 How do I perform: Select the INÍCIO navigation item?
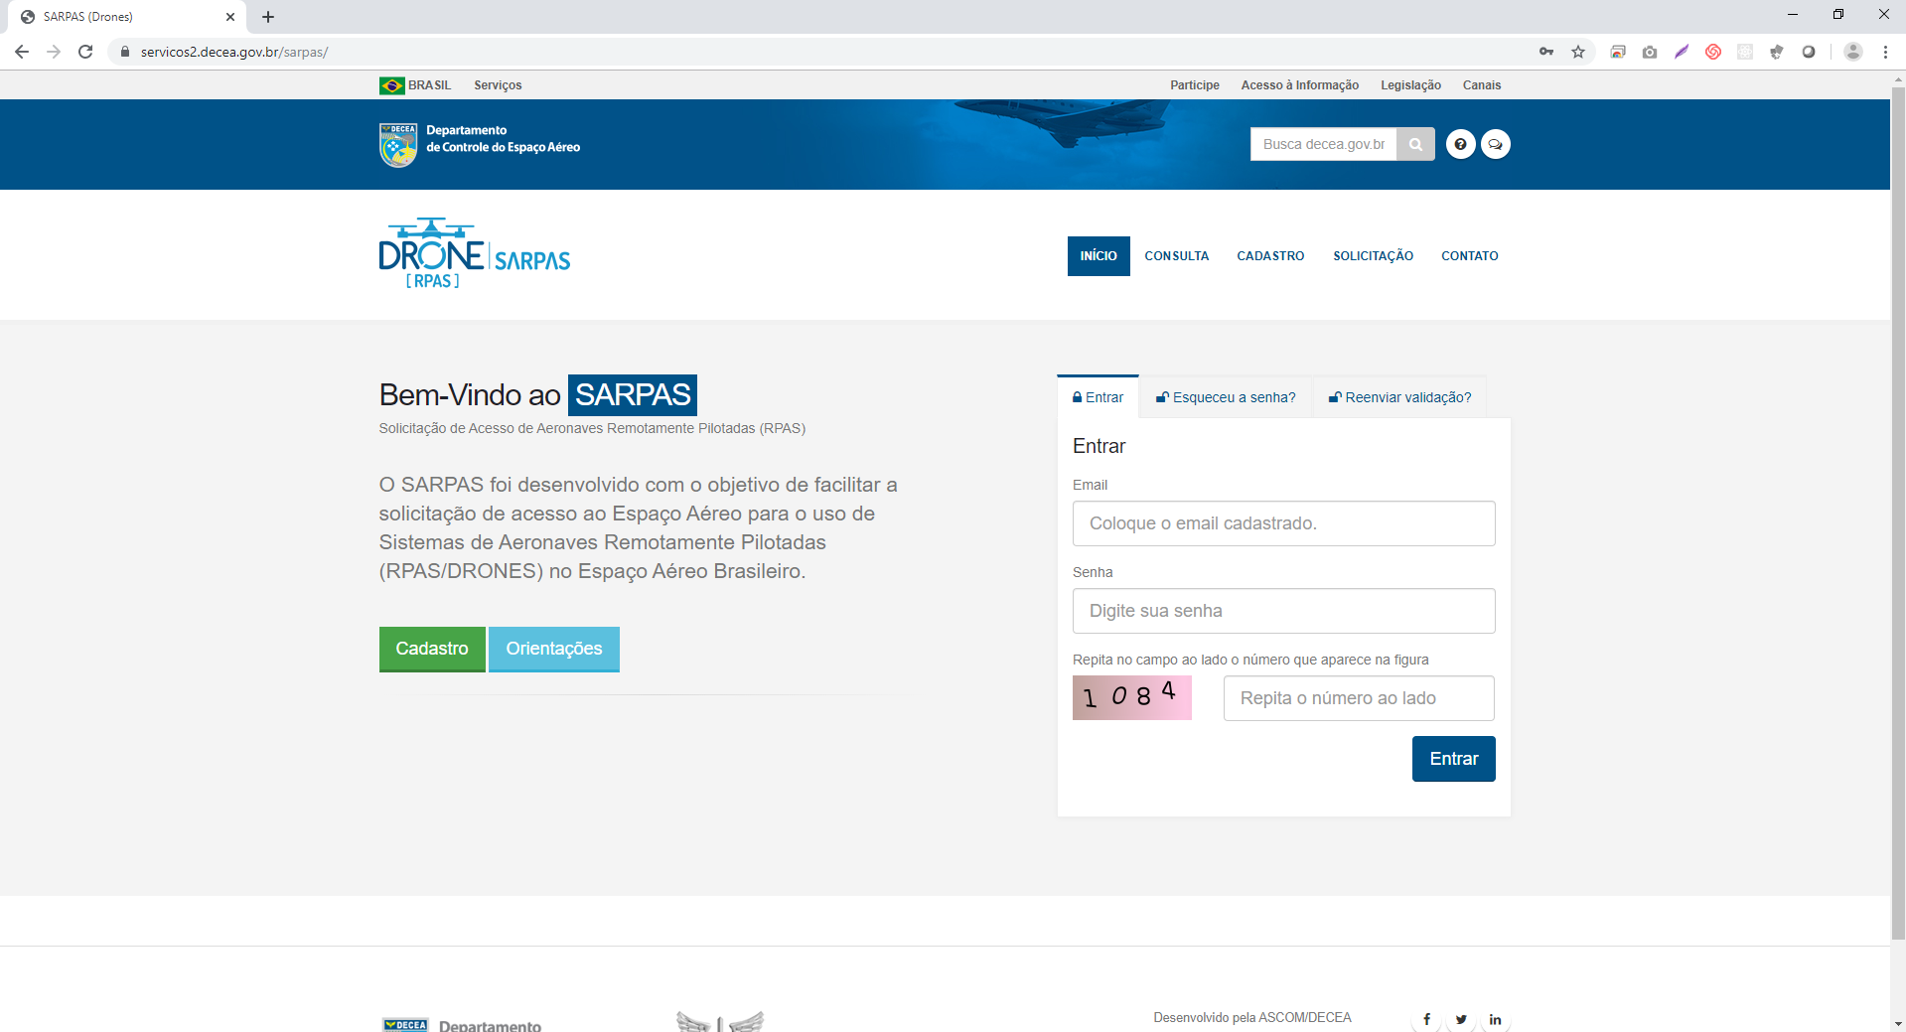tap(1099, 256)
